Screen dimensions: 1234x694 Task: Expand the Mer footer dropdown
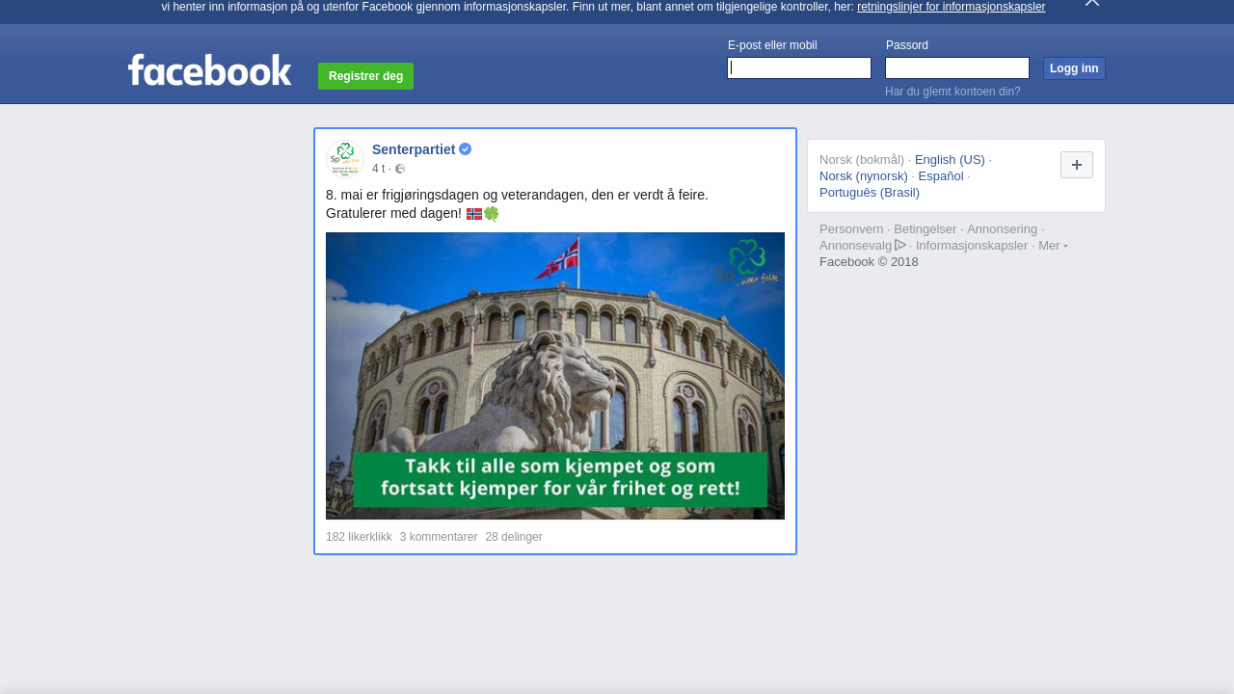pyautogui.click(x=1053, y=246)
